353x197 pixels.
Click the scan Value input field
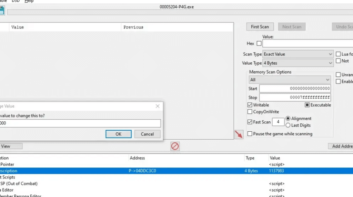click(x=307, y=44)
